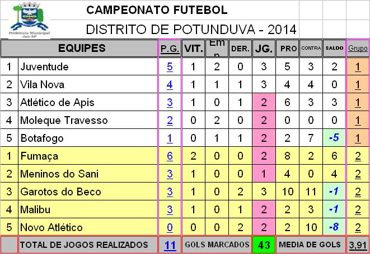Click Novo Atlético's points link showing 0
370x254 pixels.
click(x=170, y=227)
